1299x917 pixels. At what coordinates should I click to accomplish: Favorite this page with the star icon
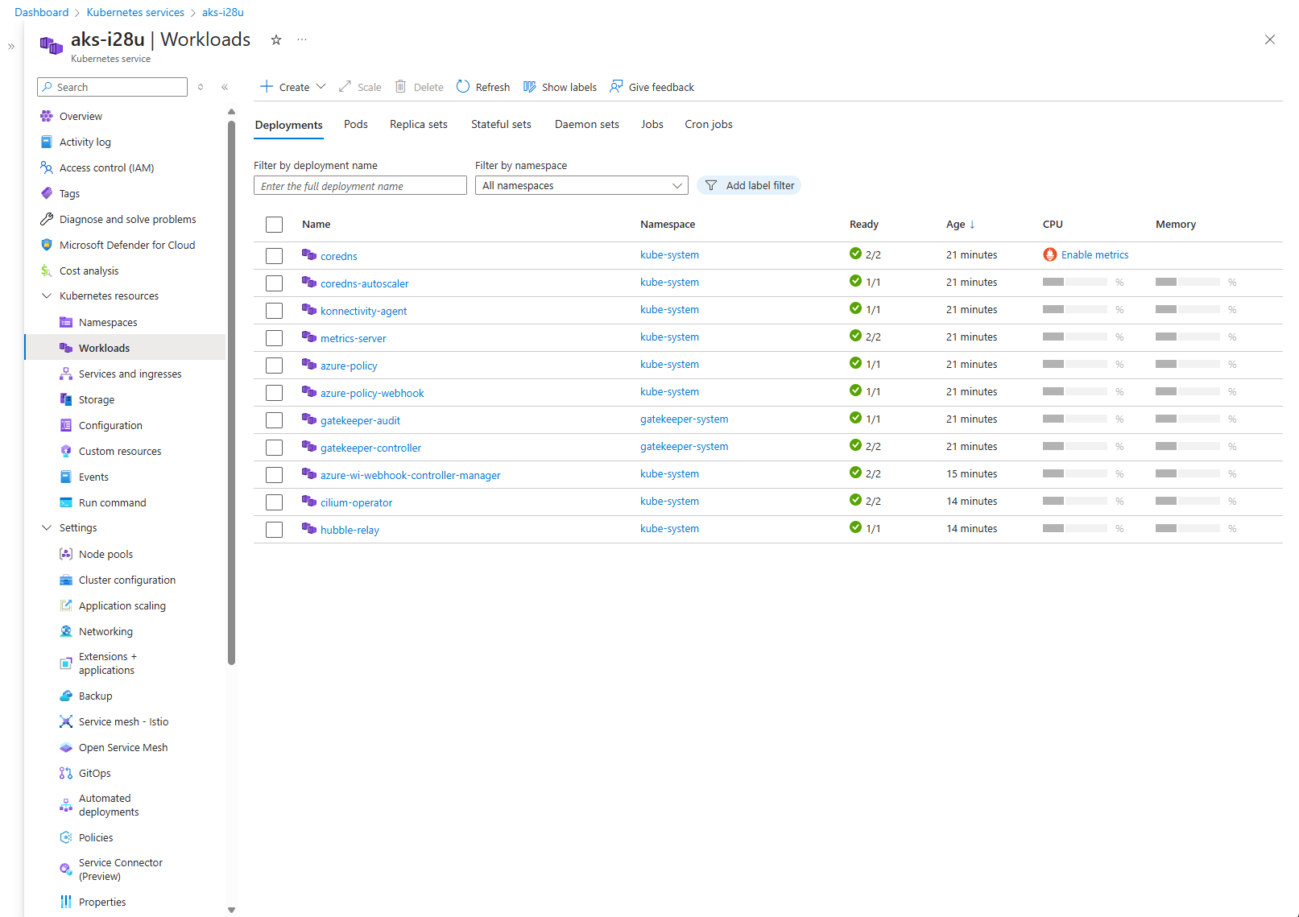coord(276,40)
